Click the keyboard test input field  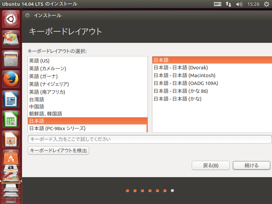(150, 139)
